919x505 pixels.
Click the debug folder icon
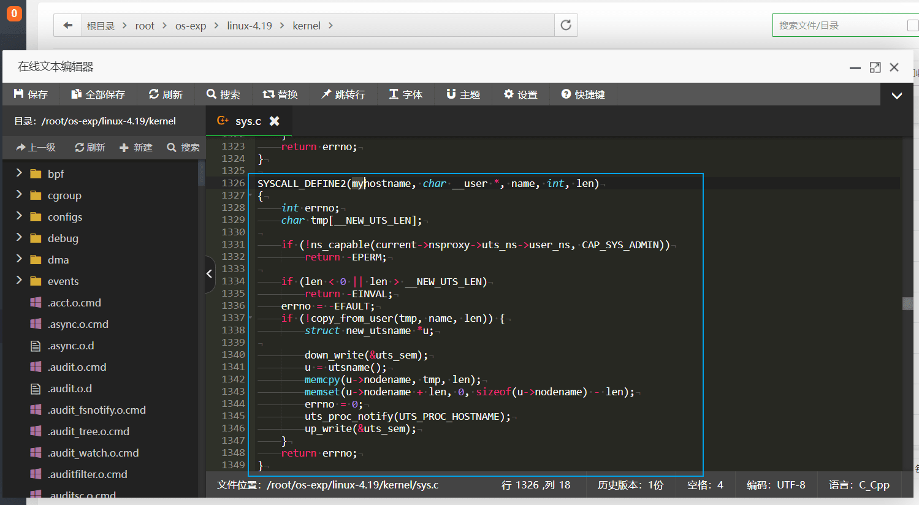point(36,238)
